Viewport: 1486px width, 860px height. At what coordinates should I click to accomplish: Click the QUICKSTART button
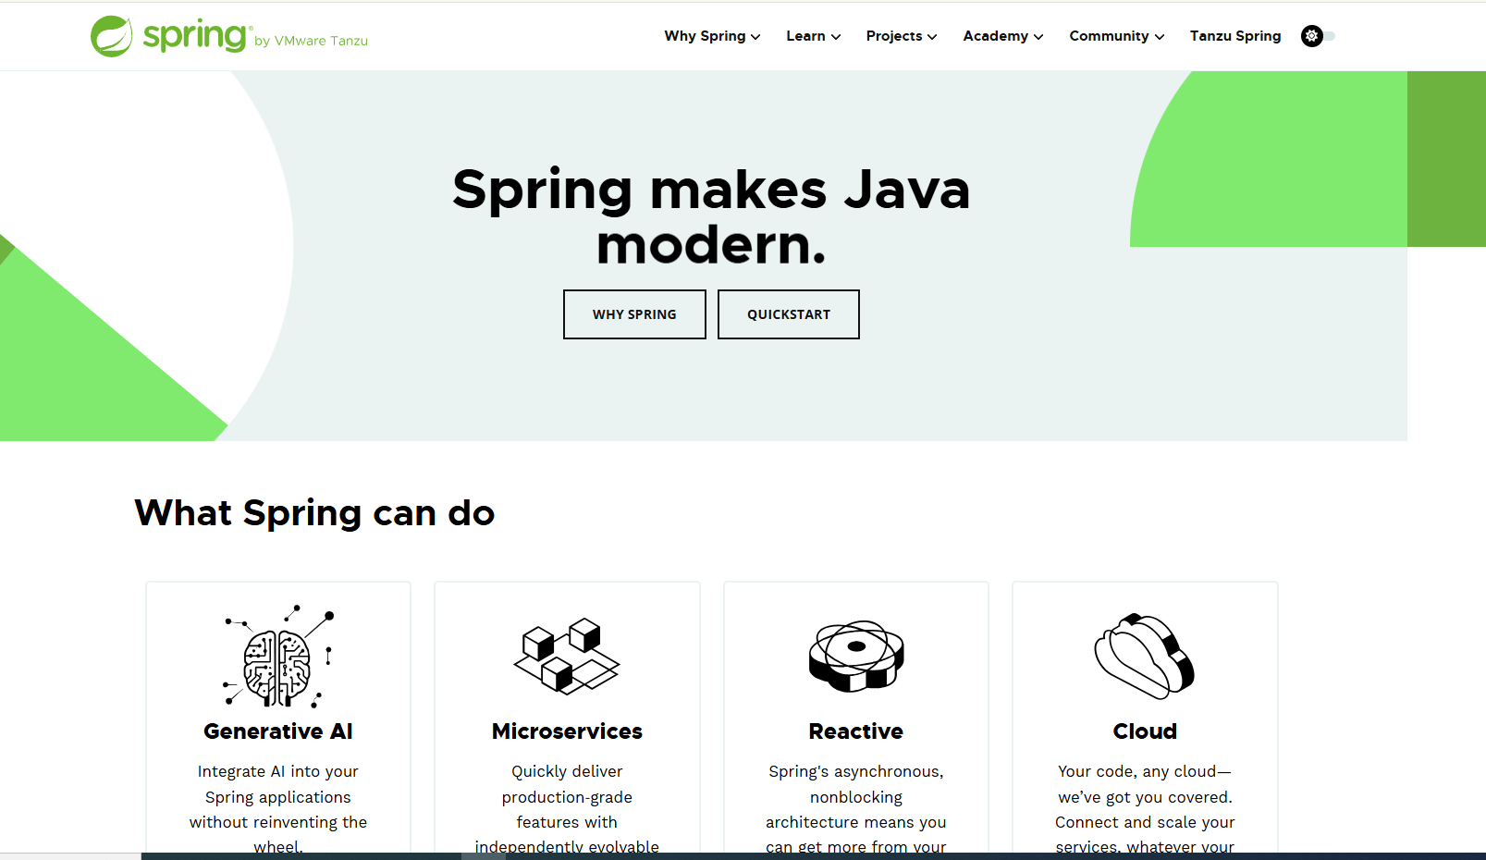789,314
